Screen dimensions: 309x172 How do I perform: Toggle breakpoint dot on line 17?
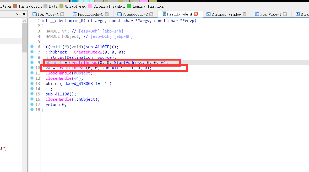(x=32, y=104)
